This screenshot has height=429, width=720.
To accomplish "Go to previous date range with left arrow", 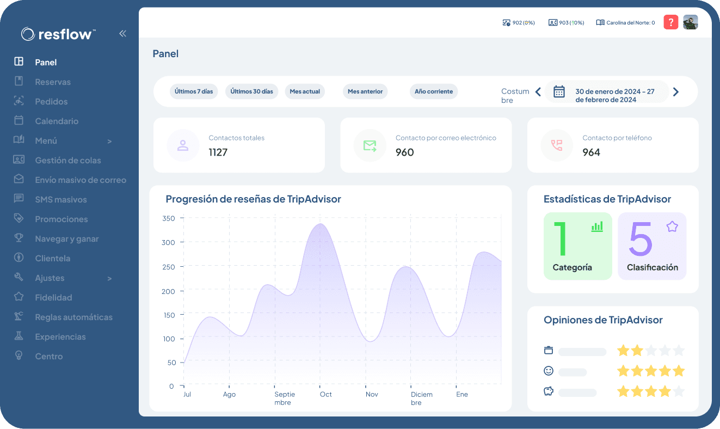I will point(538,91).
